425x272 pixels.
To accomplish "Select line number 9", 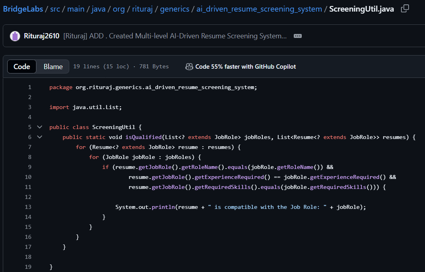I will [x=30, y=167].
